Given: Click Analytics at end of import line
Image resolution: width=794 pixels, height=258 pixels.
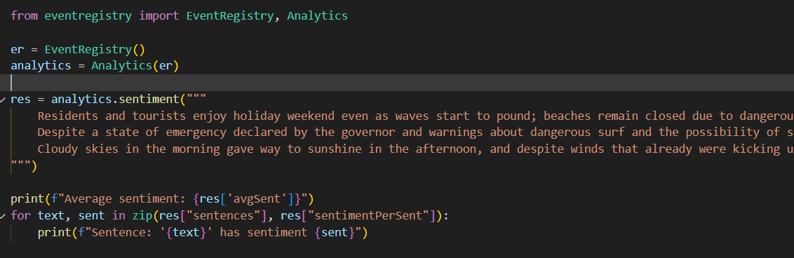Looking at the screenshot, I should [318, 15].
